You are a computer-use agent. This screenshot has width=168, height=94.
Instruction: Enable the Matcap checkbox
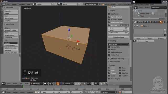click(109, 50)
